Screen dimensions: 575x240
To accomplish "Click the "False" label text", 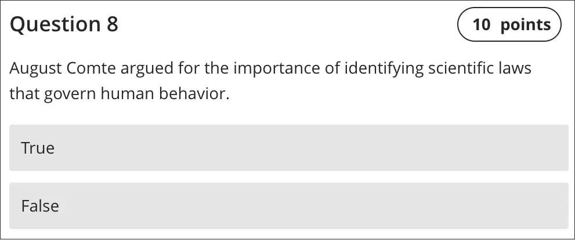I will pos(40,206).
